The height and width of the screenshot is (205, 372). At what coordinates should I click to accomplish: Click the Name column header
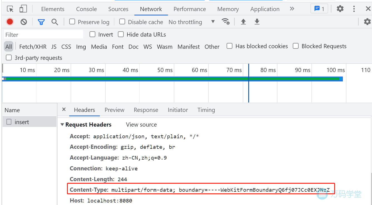[x=29, y=110]
